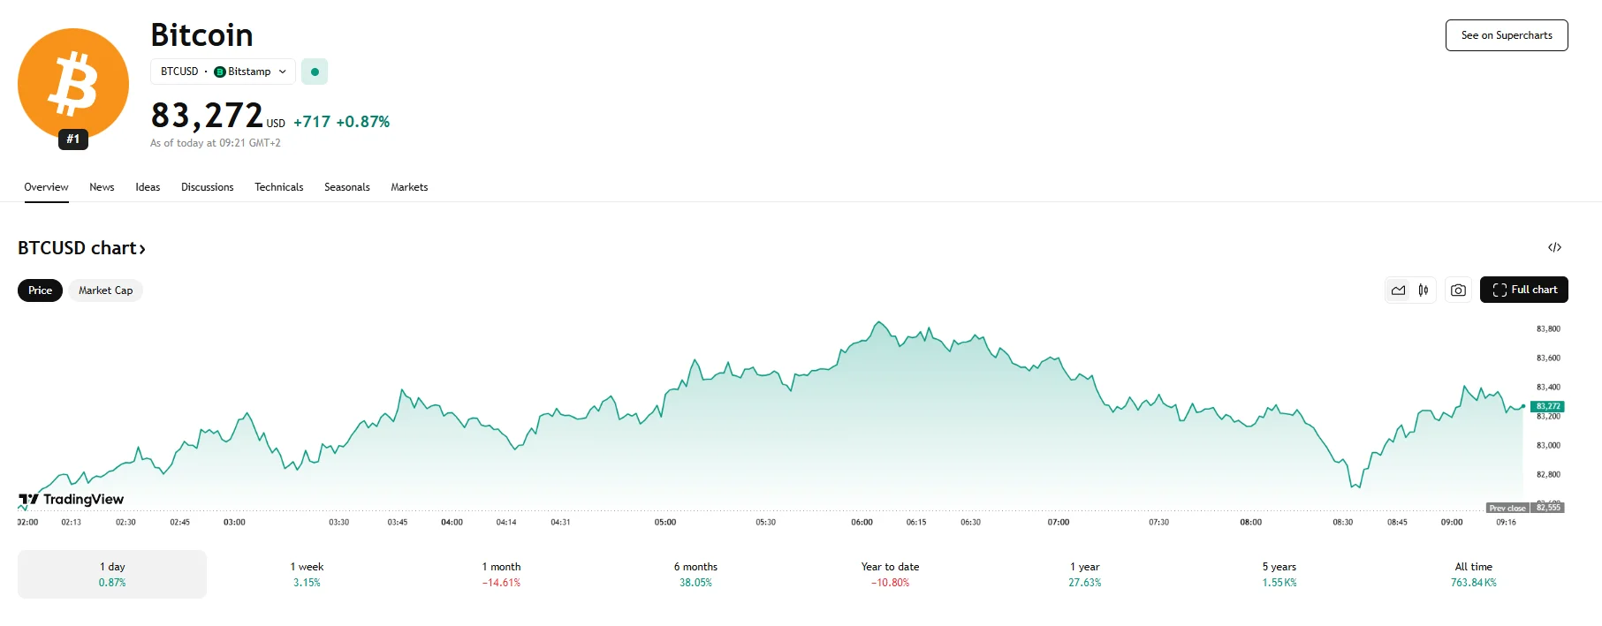Take a chart snapshot with camera icon
Image resolution: width=1602 pixels, height=626 pixels.
click(x=1458, y=290)
